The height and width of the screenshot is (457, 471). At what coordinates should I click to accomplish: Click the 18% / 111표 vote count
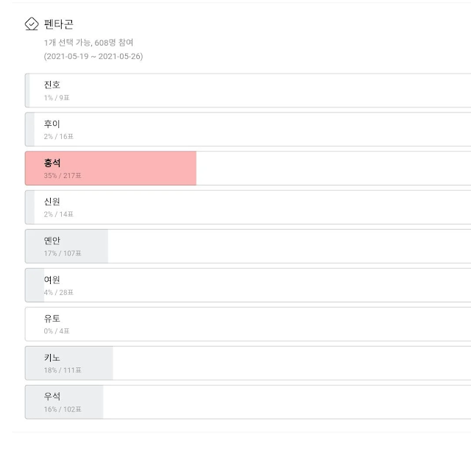[x=63, y=370]
